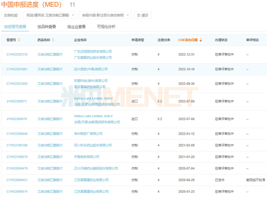This screenshot has height=197, width=267.
Task: Open drug name link in CYHS2000074 row
Action: tap(50, 192)
